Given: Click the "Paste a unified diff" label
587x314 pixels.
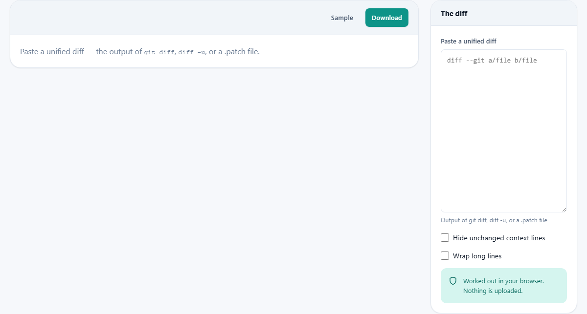Looking at the screenshot, I should click(469, 41).
